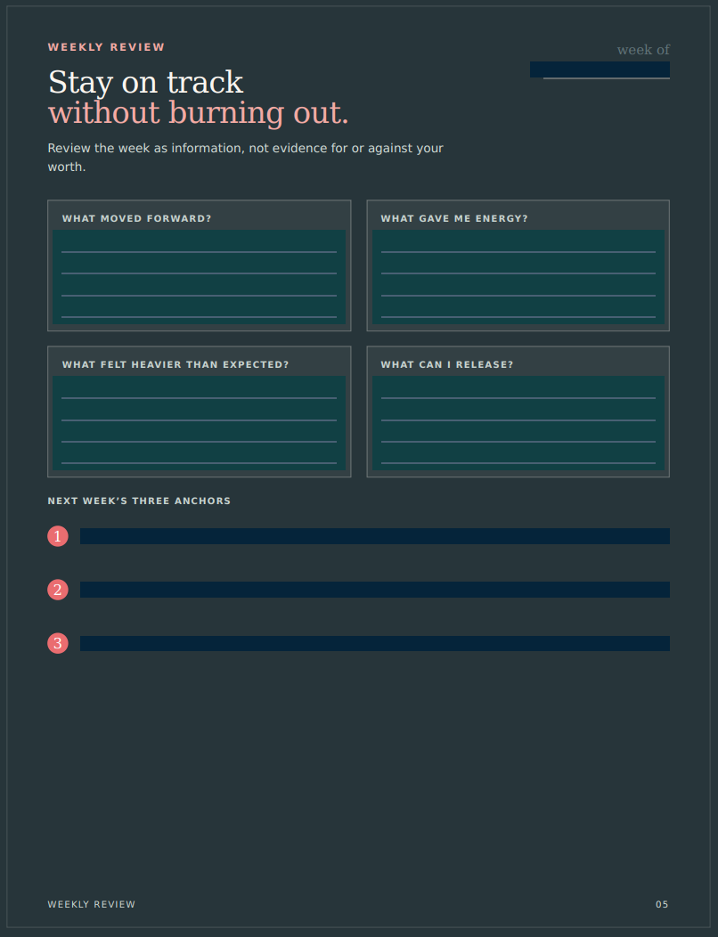The image size is (718, 937).
Task: Click the 'What can I release?' writing area
Action: point(518,423)
